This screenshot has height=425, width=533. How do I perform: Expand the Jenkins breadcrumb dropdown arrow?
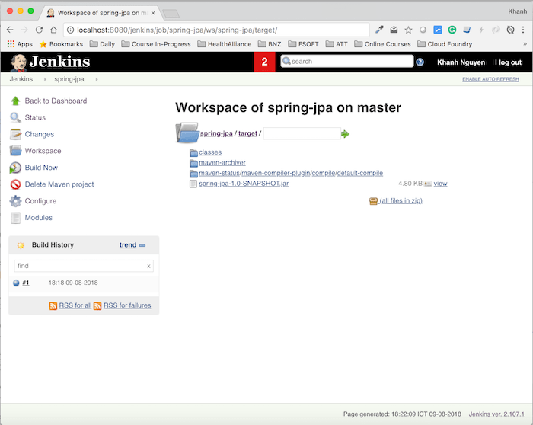click(x=45, y=79)
